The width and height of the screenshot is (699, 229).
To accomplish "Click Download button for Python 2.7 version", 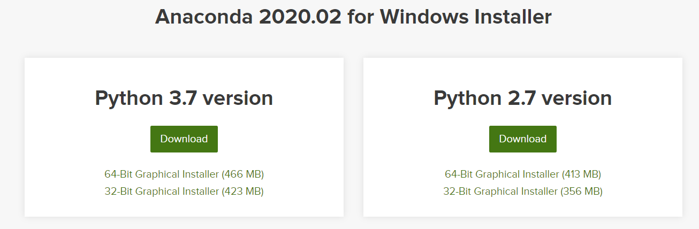I will [x=522, y=139].
